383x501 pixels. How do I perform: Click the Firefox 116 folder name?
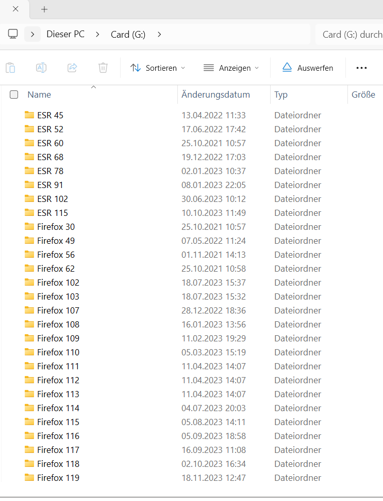coord(58,436)
